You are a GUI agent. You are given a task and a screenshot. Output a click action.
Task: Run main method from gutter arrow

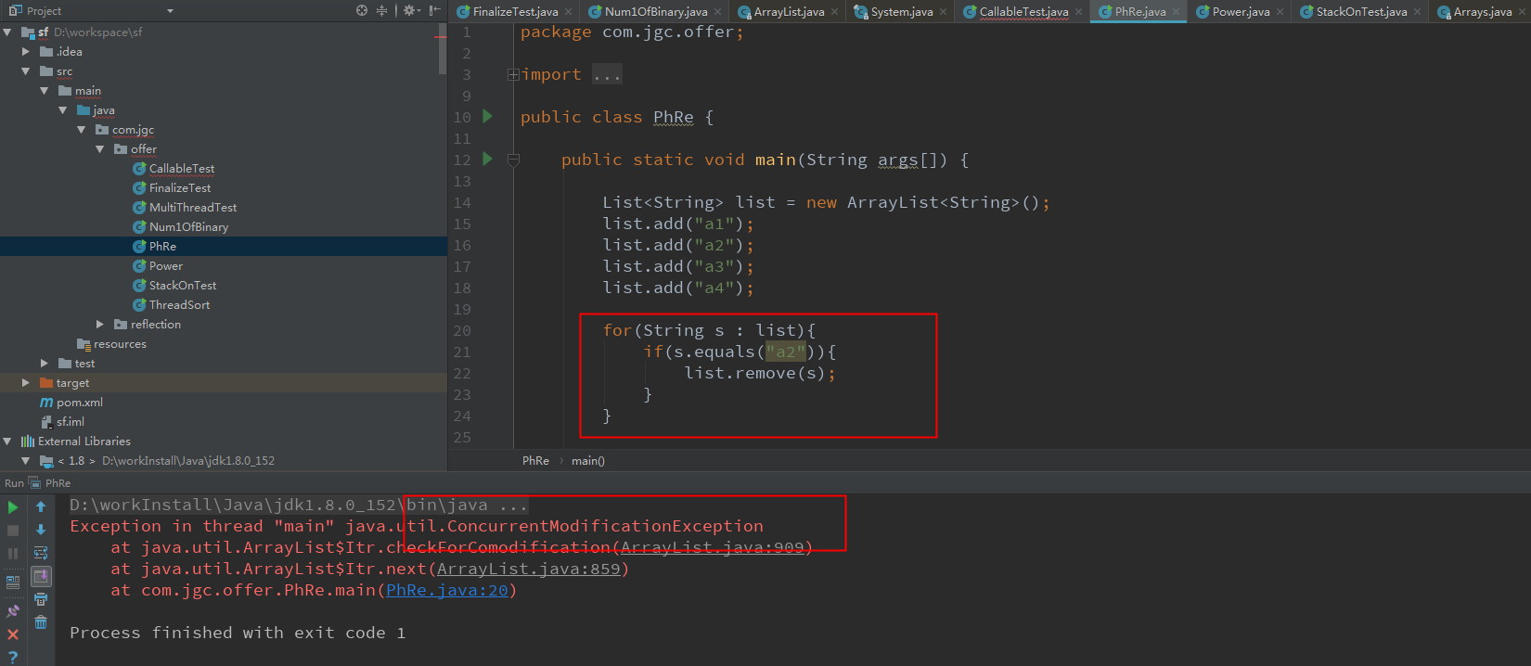487,160
